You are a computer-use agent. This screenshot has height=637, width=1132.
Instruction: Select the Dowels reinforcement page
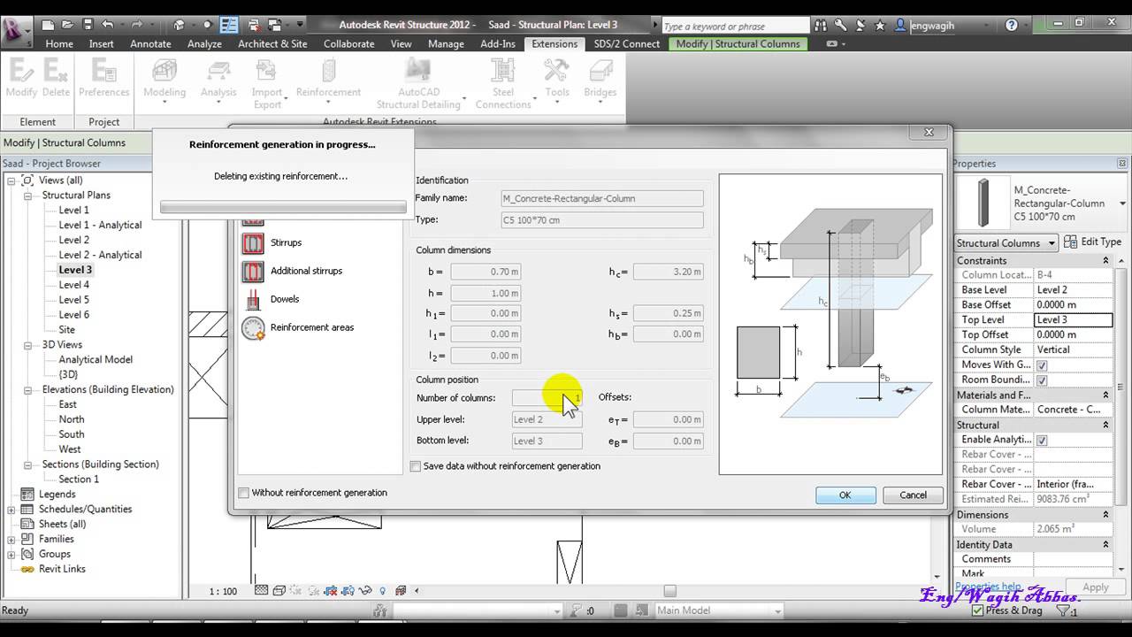285,299
